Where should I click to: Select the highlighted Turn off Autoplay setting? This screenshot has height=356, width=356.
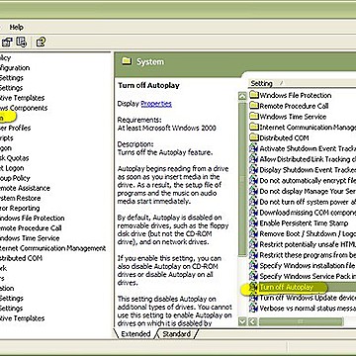coord(286,287)
